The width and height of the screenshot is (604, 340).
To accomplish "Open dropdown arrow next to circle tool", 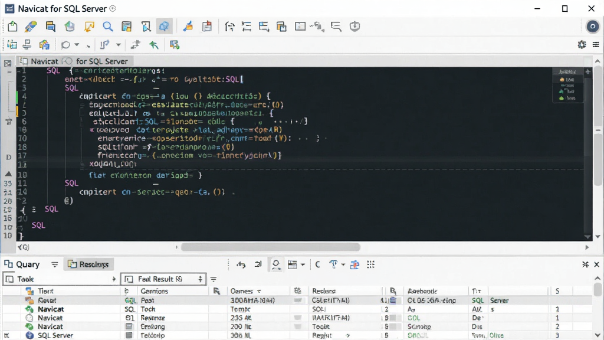I will (77, 45).
